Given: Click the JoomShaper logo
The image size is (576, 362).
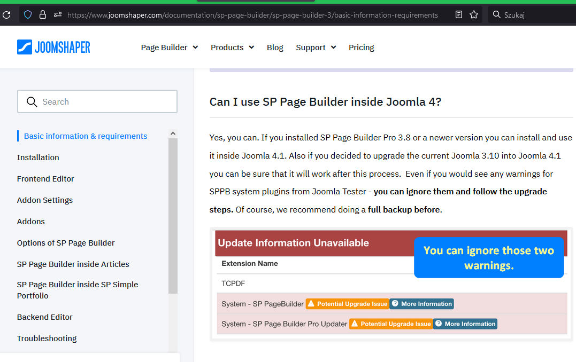Looking at the screenshot, I should 53,47.
